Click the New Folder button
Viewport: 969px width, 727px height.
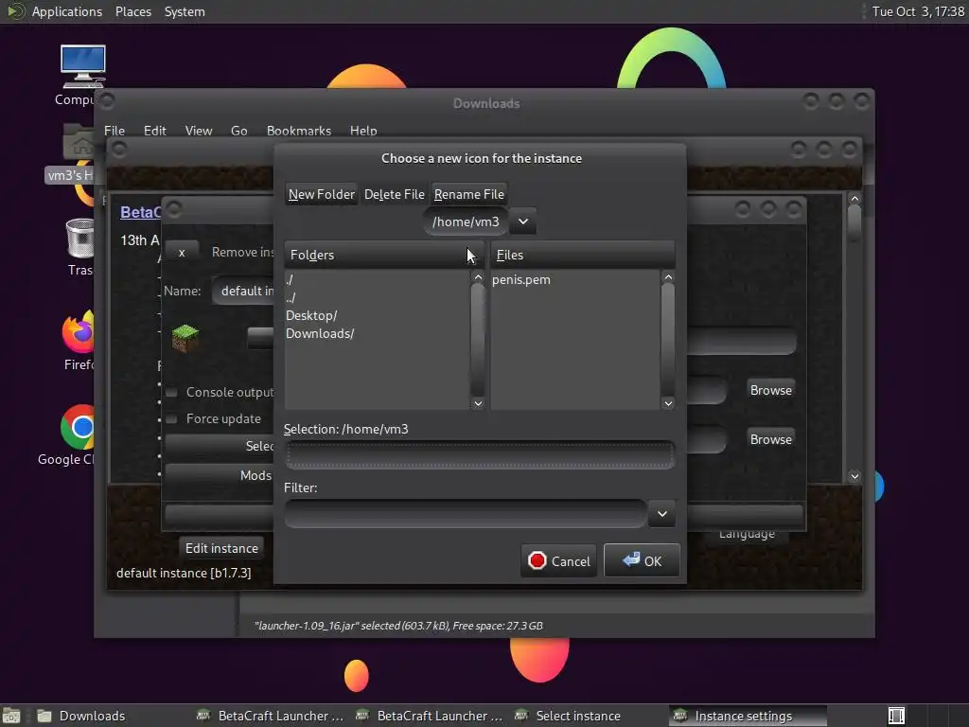[322, 194]
